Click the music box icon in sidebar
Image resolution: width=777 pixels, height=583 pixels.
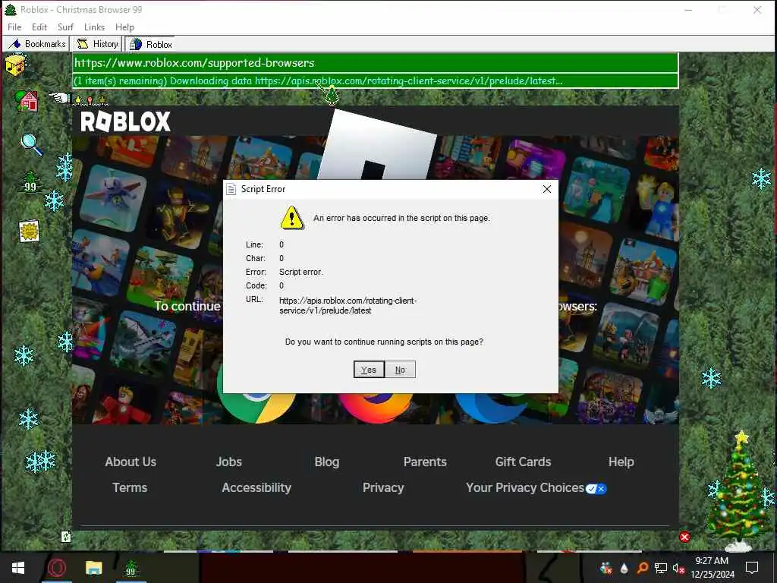tap(16, 65)
